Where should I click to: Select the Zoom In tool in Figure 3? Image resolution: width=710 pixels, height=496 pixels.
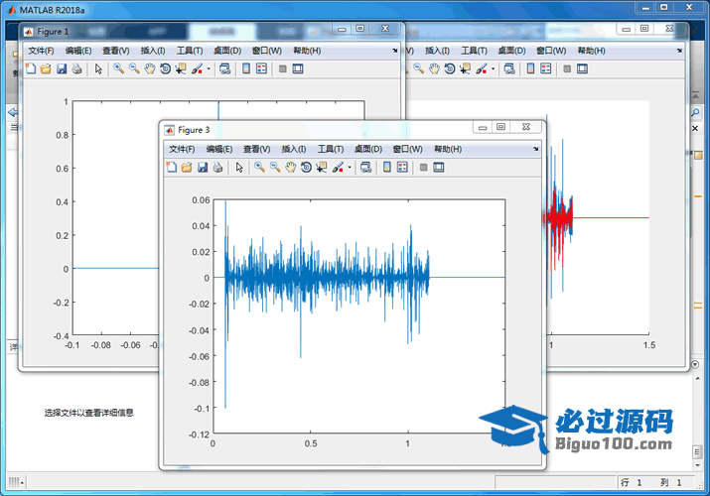click(259, 168)
